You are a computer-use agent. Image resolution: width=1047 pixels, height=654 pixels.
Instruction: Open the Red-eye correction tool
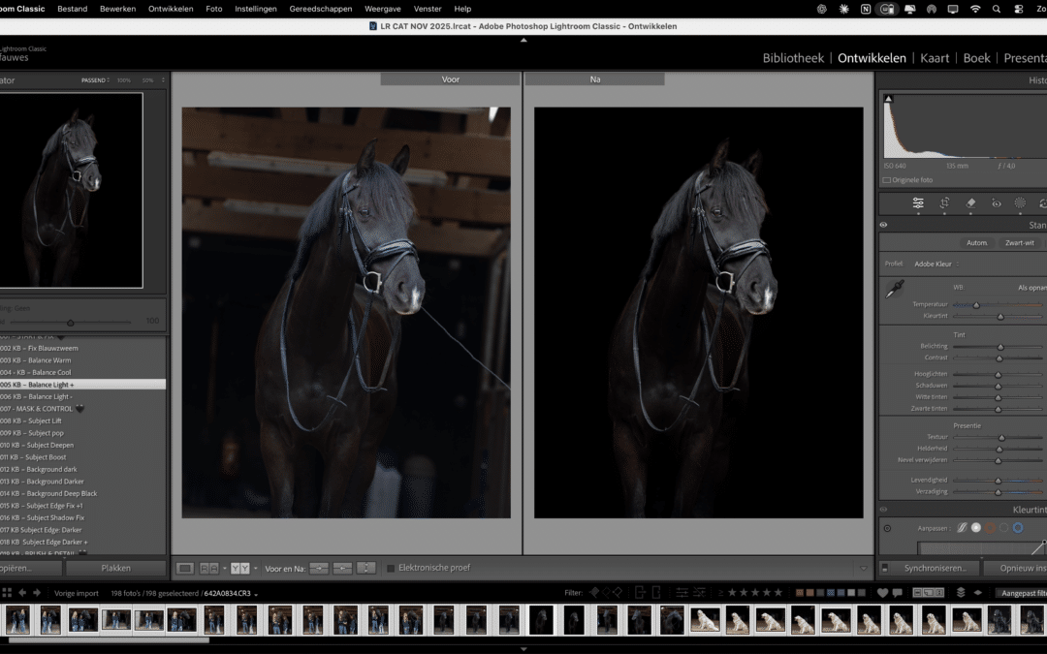996,203
